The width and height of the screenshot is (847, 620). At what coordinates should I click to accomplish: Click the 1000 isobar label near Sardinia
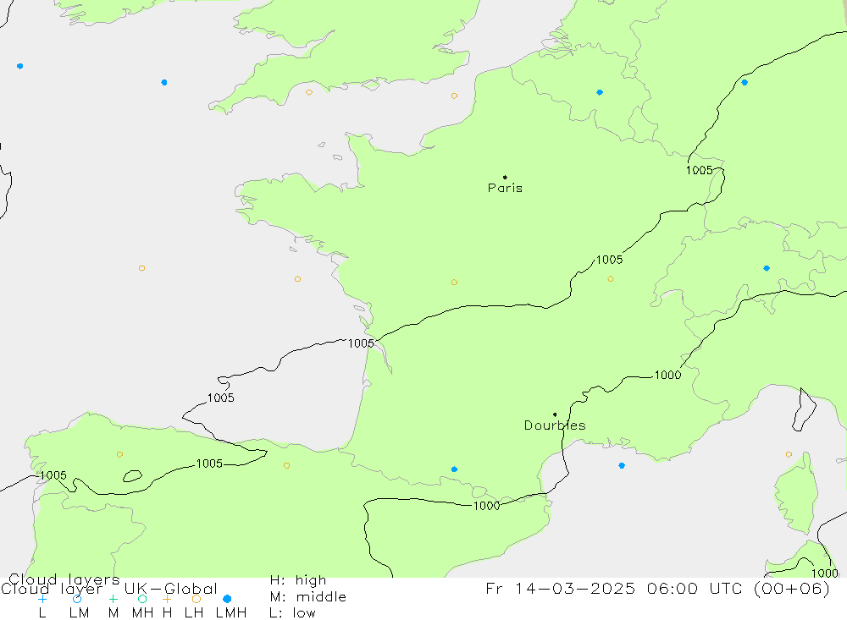click(825, 573)
